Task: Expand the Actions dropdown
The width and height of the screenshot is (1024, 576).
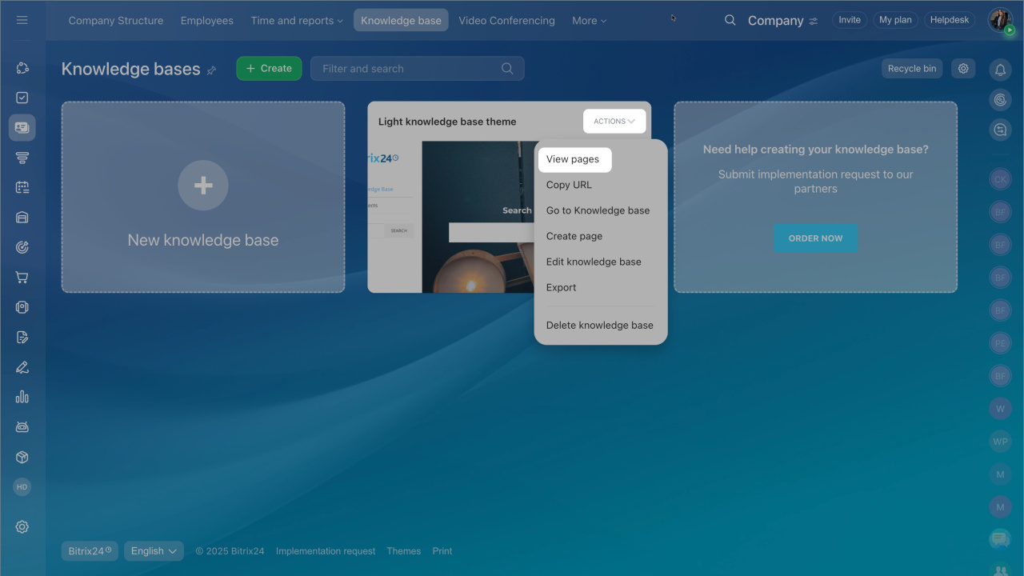Action: point(614,122)
